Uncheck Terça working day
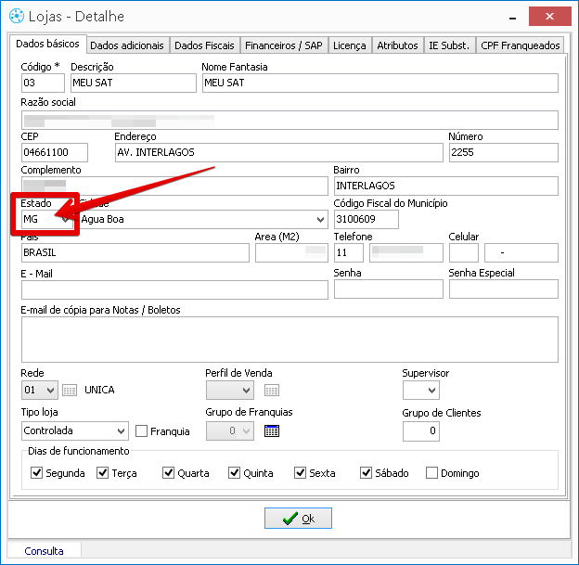Viewport: 579px width, 565px height. click(102, 472)
